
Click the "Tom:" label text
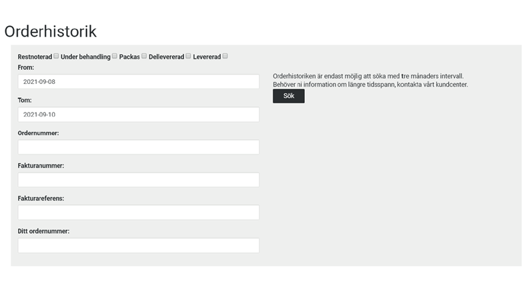pyautogui.click(x=25, y=101)
